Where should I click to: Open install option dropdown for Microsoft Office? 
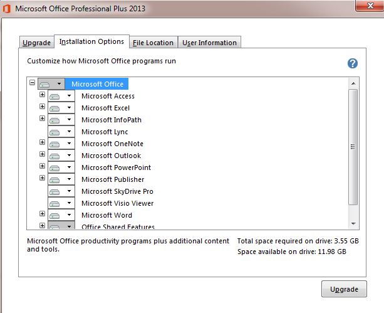(51, 84)
